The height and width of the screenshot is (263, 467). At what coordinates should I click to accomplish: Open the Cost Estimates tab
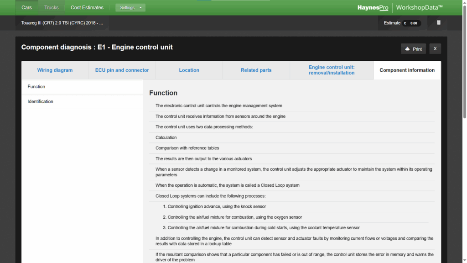(87, 8)
